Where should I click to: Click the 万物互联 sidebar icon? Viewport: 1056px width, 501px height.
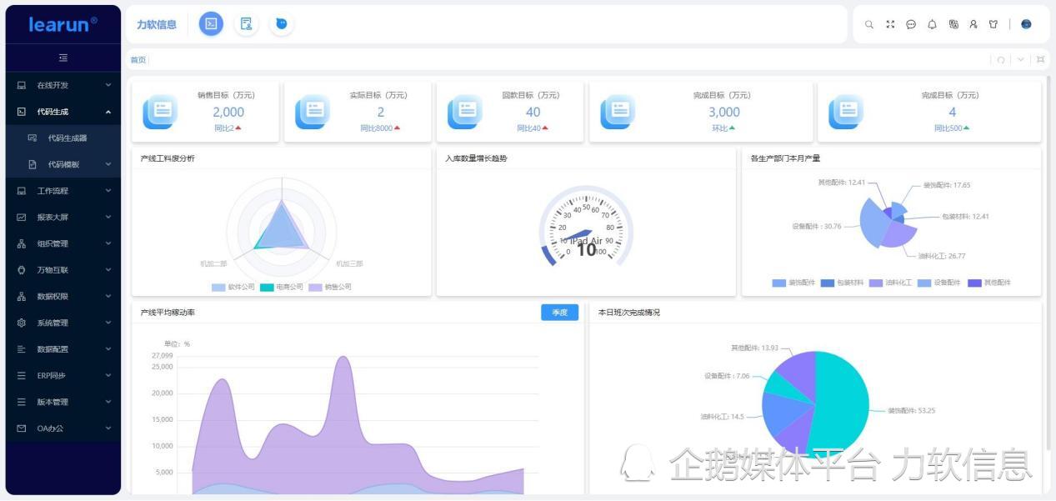22,270
